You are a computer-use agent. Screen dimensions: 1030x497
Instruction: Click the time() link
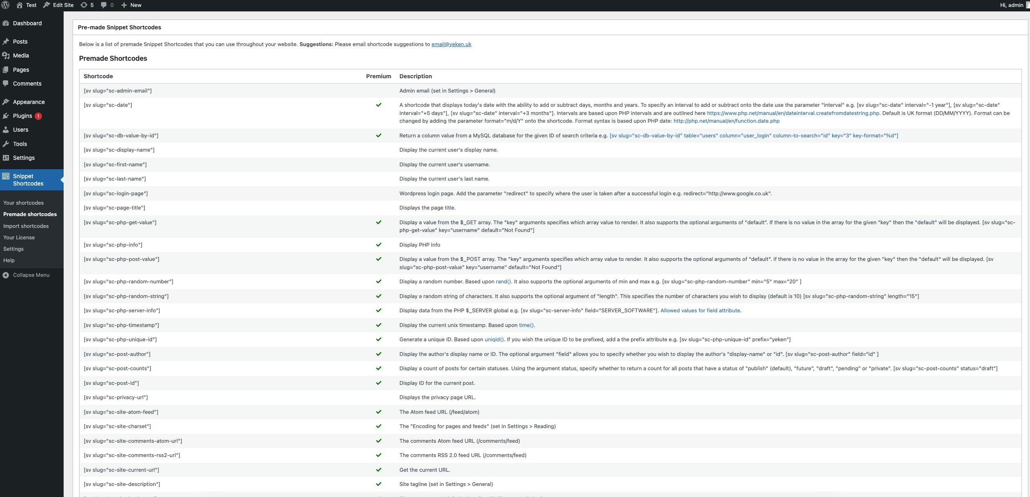click(x=526, y=325)
